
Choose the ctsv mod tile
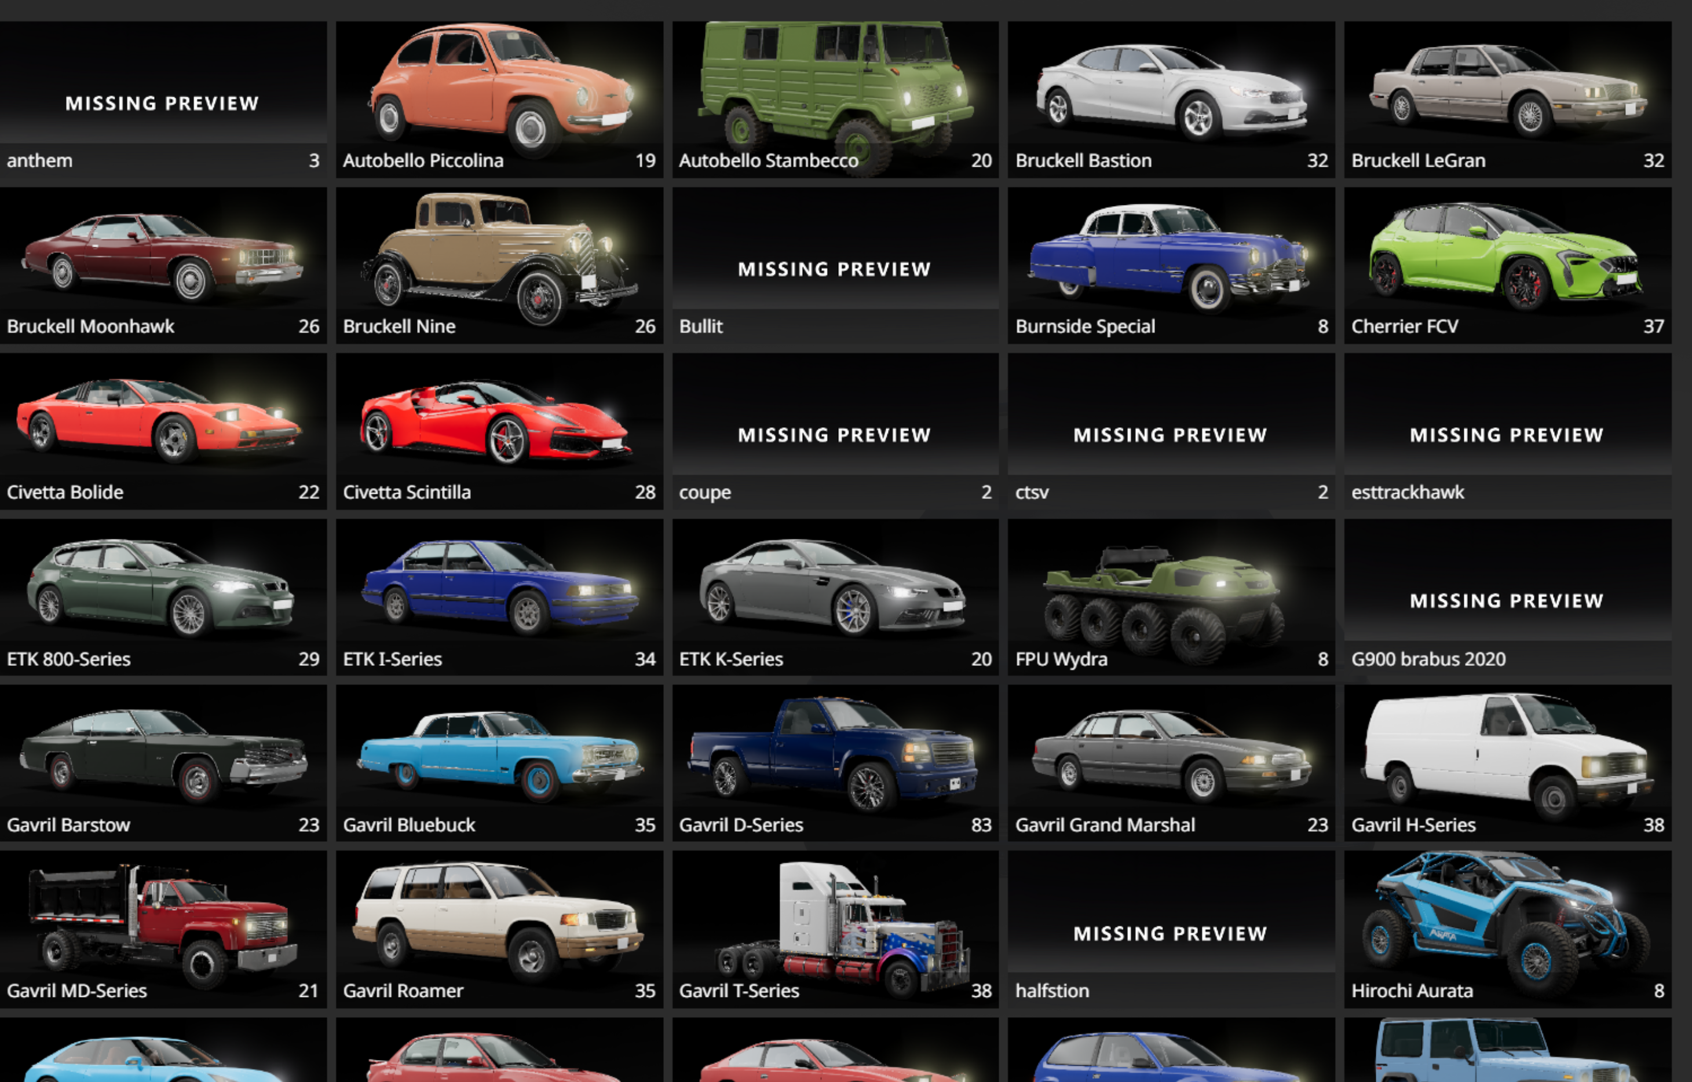tap(1171, 431)
